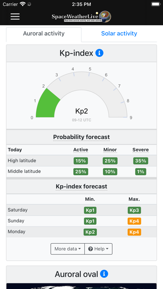Tap the battery indicator icon

(x=156, y=4)
